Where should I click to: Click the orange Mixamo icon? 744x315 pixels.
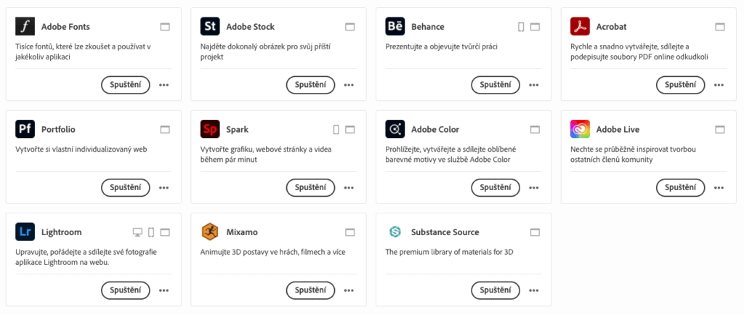pyautogui.click(x=210, y=232)
